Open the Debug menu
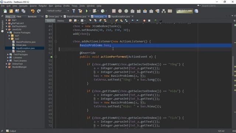This screenshot has width=236, height=133. coord(58,6)
